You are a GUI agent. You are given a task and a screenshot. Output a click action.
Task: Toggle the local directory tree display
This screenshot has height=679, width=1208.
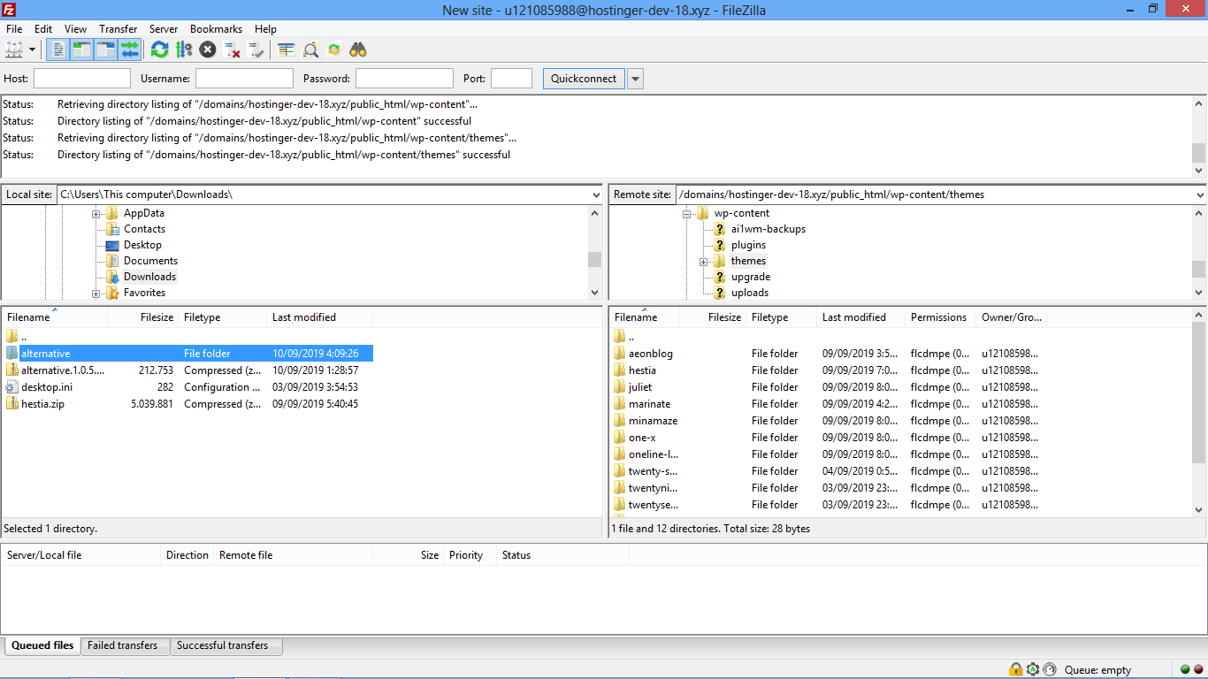coord(81,50)
